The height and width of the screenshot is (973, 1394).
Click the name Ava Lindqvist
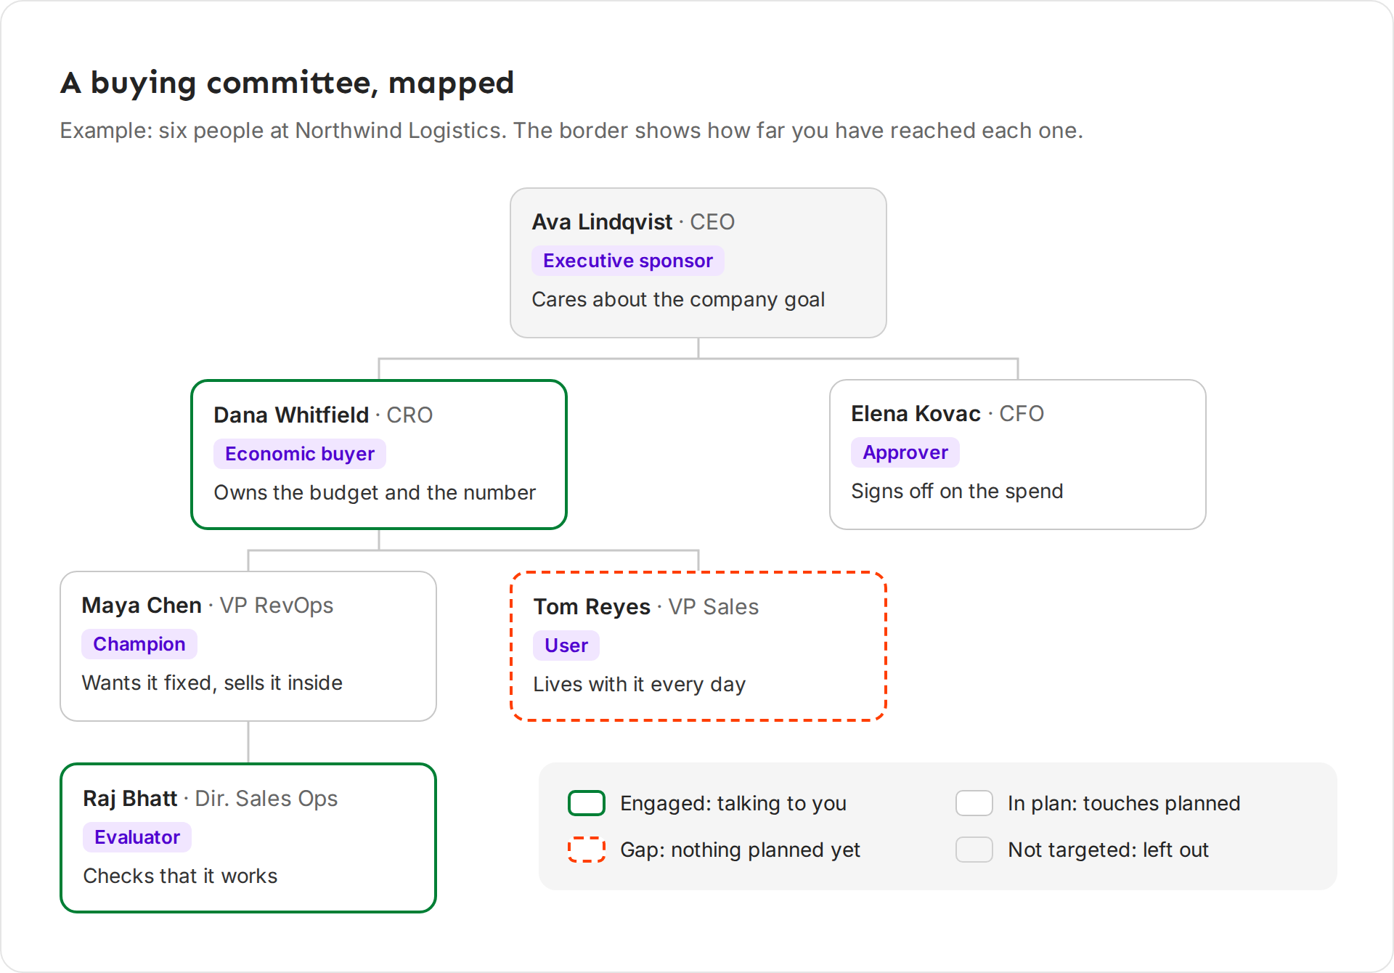pyautogui.click(x=602, y=221)
